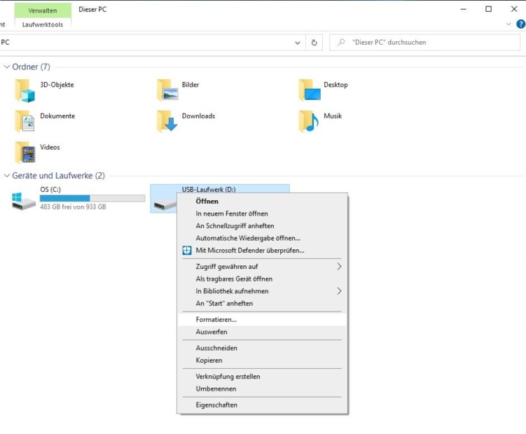The width and height of the screenshot is (526, 434).
Task: Choose Kopieren in context menu
Action: pyautogui.click(x=262, y=360)
